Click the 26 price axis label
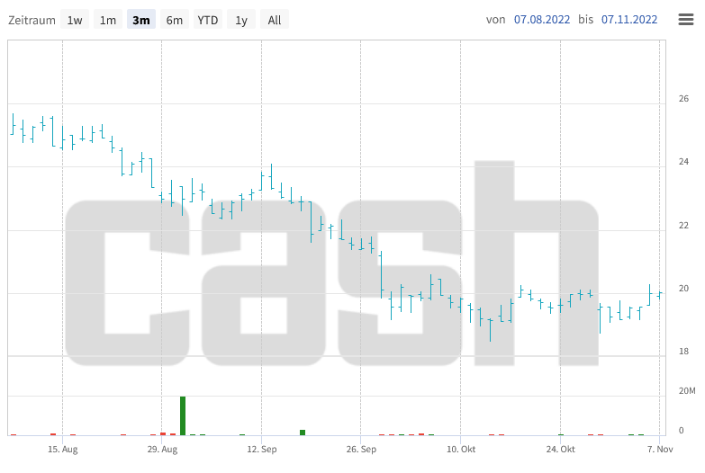 (x=683, y=98)
